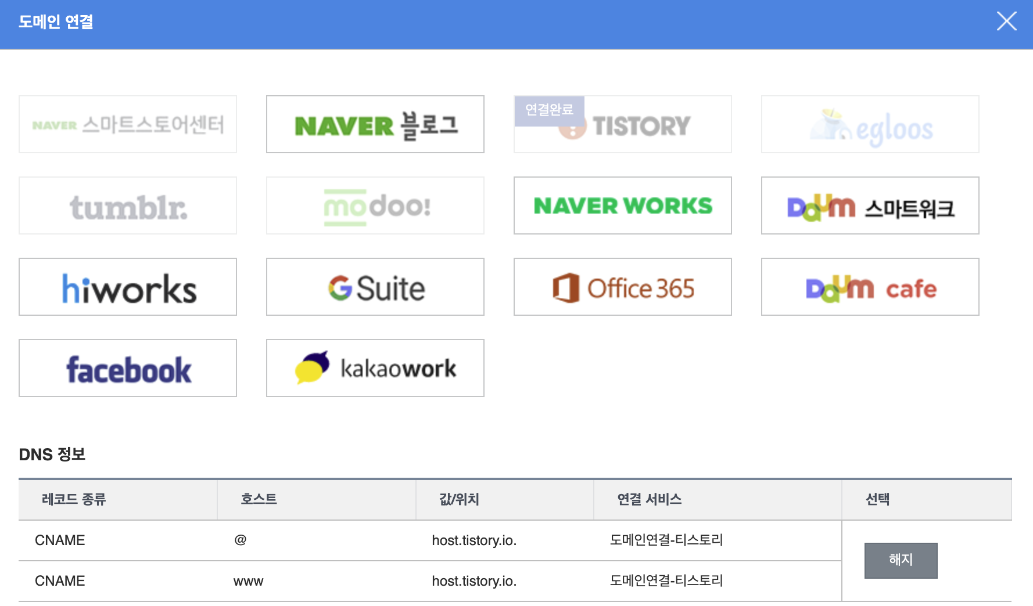Viewport: 1033px width, 606px height.
Task: Click host.tistory.io. value in @ row
Action: pos(474,540)
